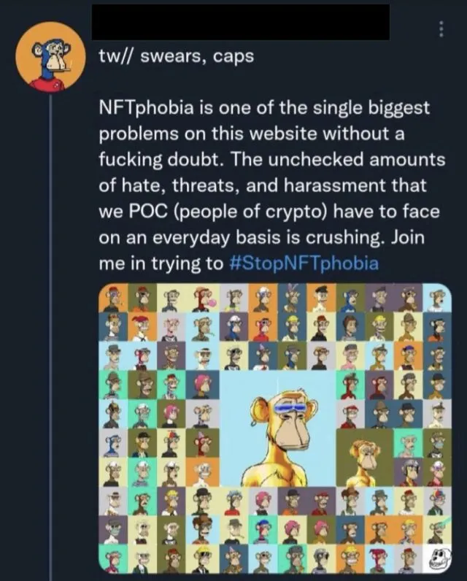Screen dimensions: 467x581
Task: Click the top-left ape tile on orange background
Action: click(x=112, y=299)
